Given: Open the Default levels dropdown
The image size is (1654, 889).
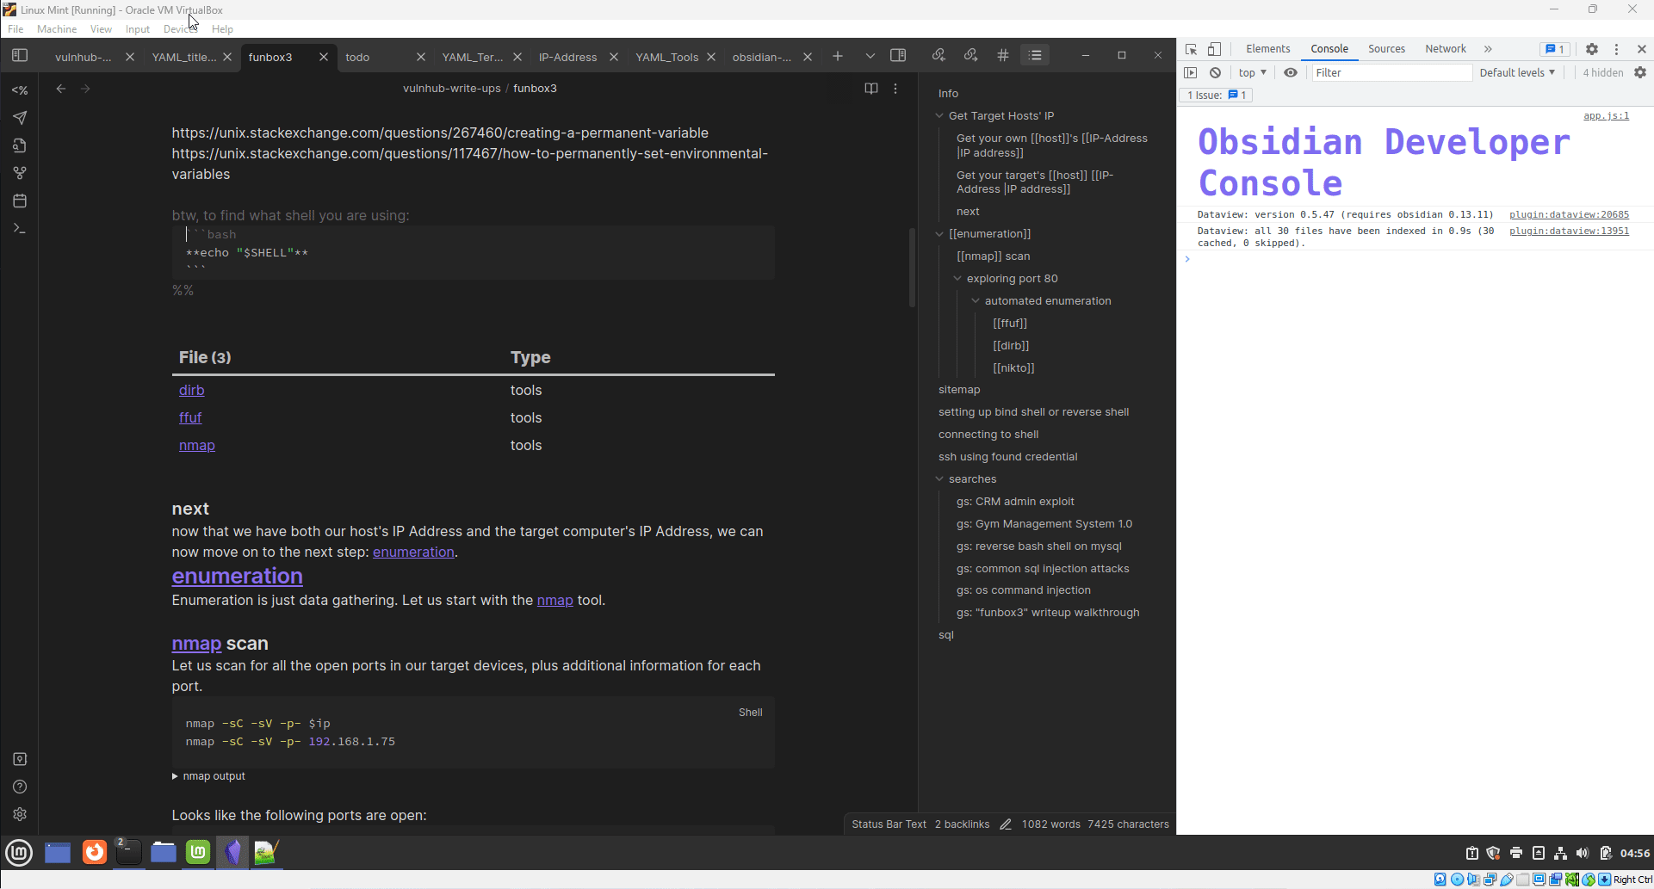Looking at the screenshot, I should pyautogui.click(x=1517, y=73).
